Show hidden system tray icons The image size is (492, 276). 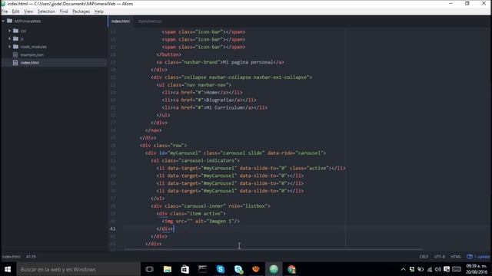403,269
